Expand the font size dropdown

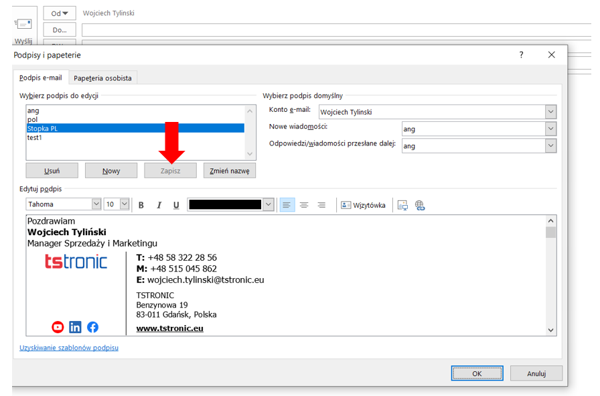pos(125,204)
